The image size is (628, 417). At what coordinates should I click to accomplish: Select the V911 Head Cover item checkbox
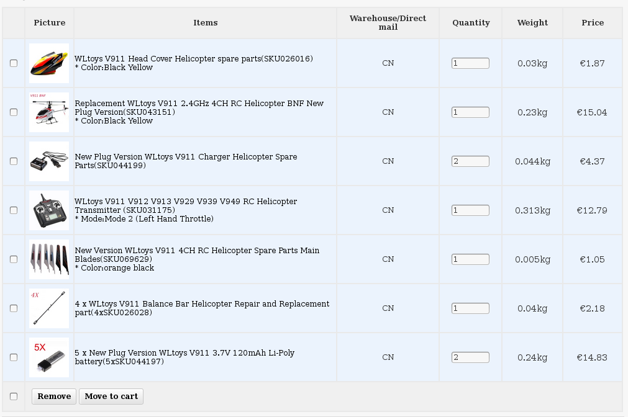(14, 63)
